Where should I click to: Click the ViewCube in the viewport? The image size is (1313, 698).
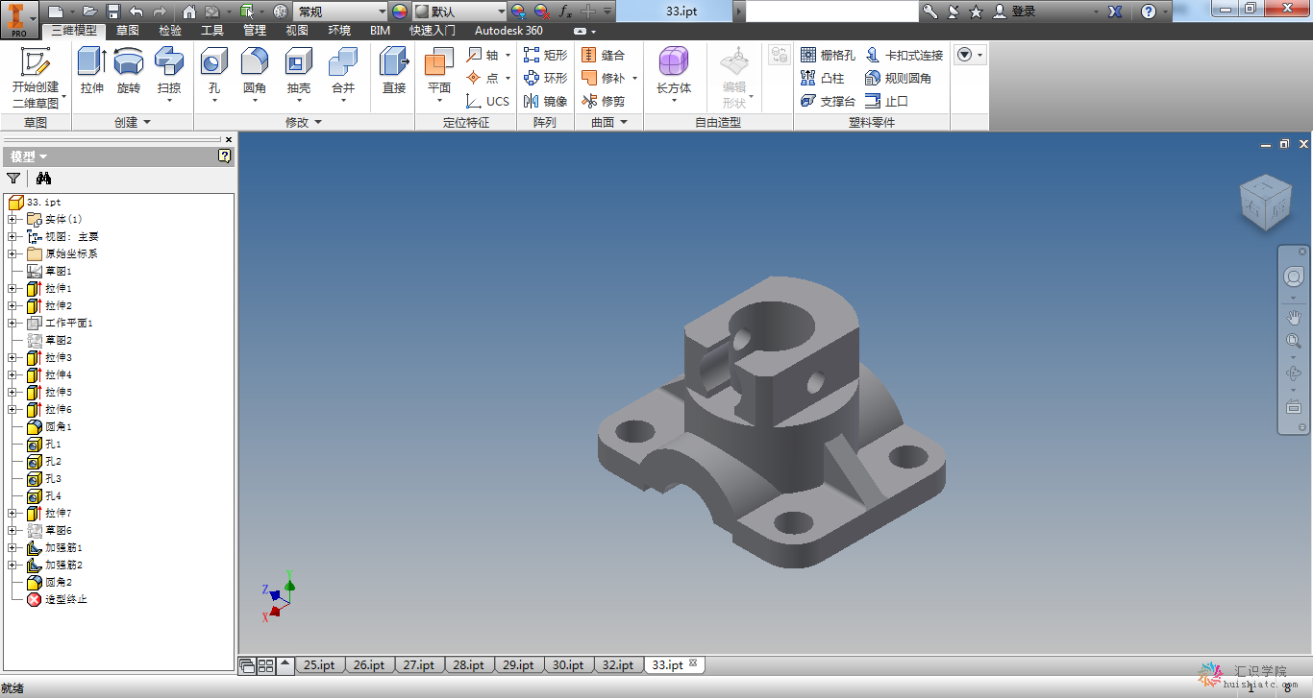click(x=1265, y=203)
